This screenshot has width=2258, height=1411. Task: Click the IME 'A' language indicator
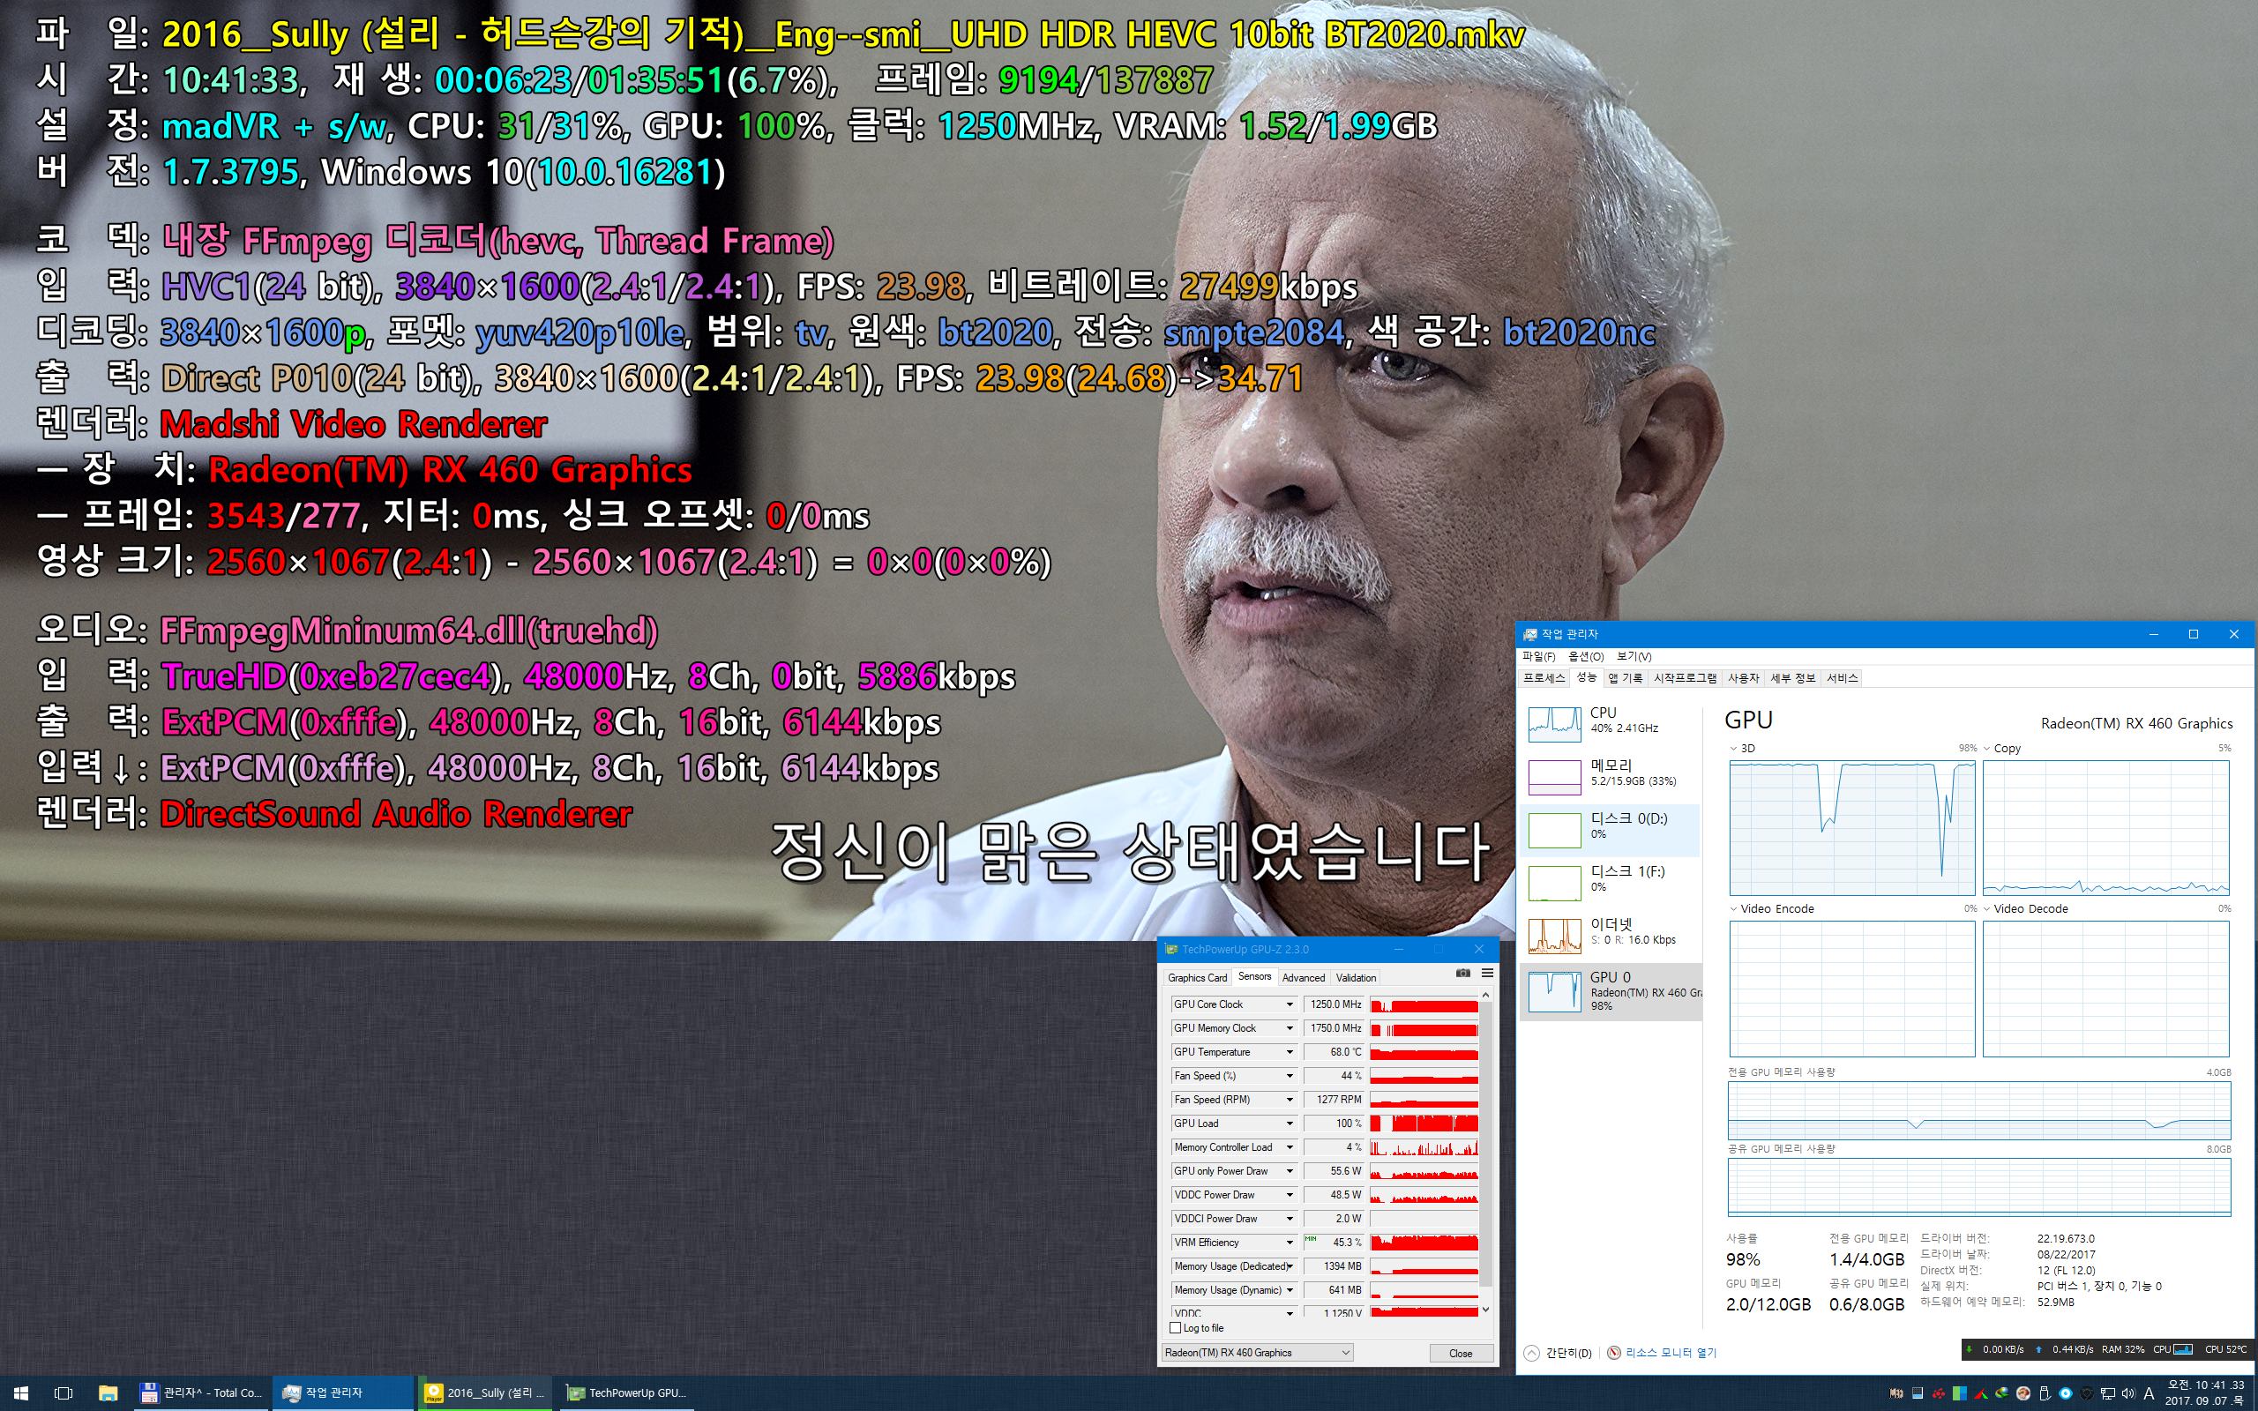[x=2150, y=1393]
